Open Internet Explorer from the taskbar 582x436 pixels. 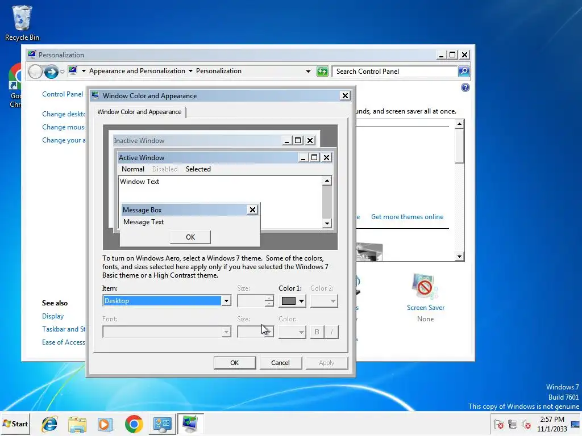pyautogui.click(x=49, y=424)
